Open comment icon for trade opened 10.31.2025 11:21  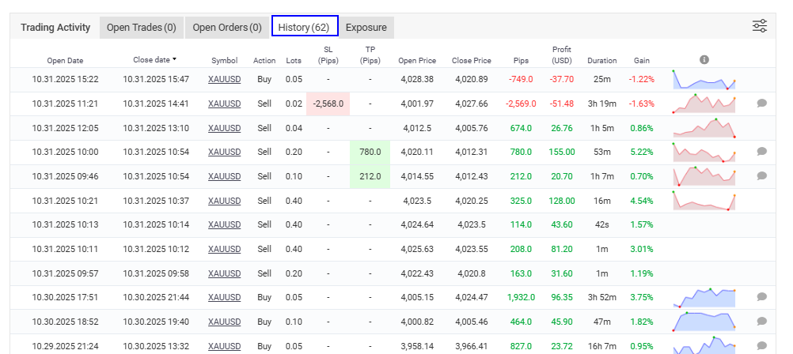click(x=761, y=104)
